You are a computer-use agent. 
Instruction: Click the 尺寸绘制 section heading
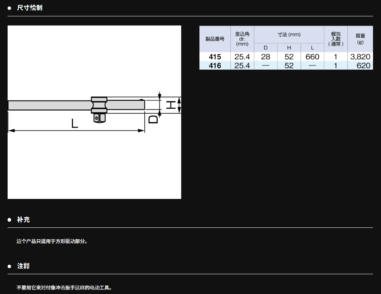(x=29, y=8)
